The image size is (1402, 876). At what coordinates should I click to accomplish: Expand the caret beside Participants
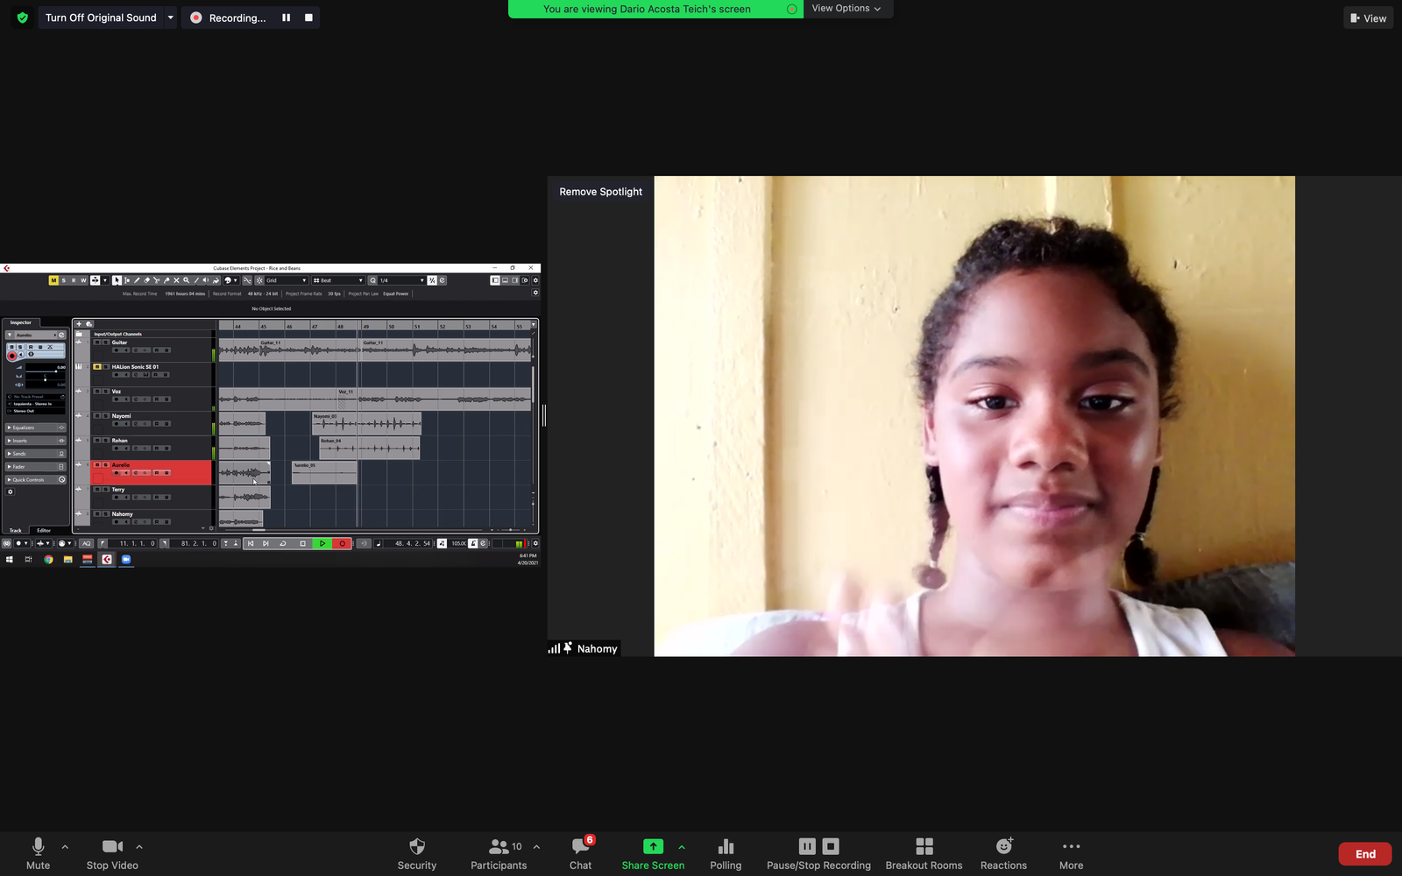coord(536,847)
